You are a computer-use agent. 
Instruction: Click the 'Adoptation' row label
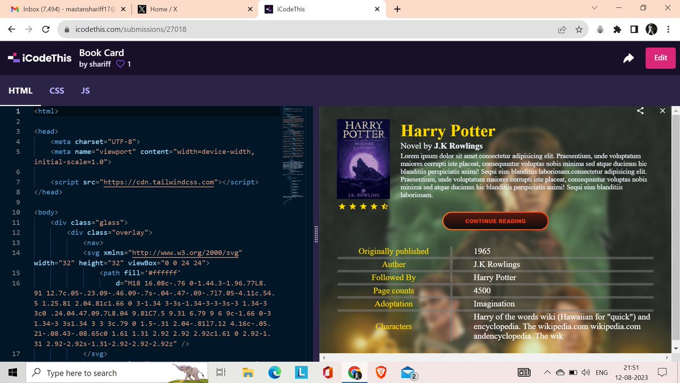(x=394, y=304)
